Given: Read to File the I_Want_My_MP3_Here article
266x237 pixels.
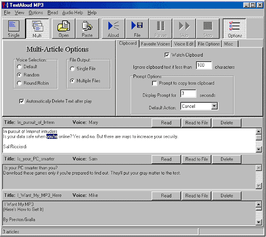Looking at the screenshot, I should (x=196, y=196).
